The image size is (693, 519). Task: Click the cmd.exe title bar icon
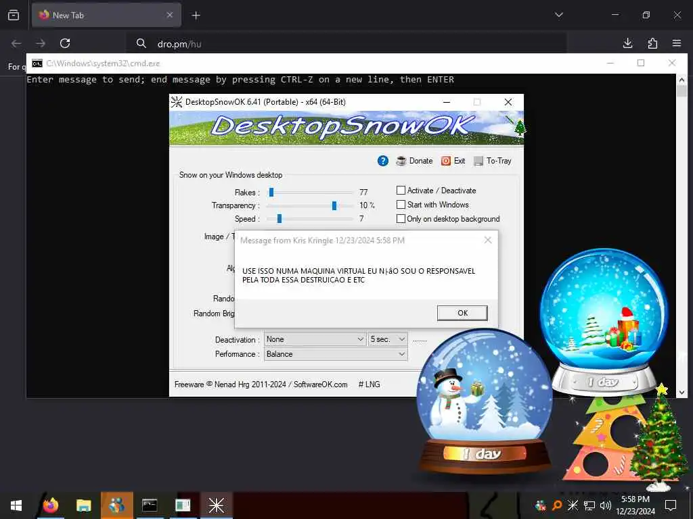click(37, 64)
